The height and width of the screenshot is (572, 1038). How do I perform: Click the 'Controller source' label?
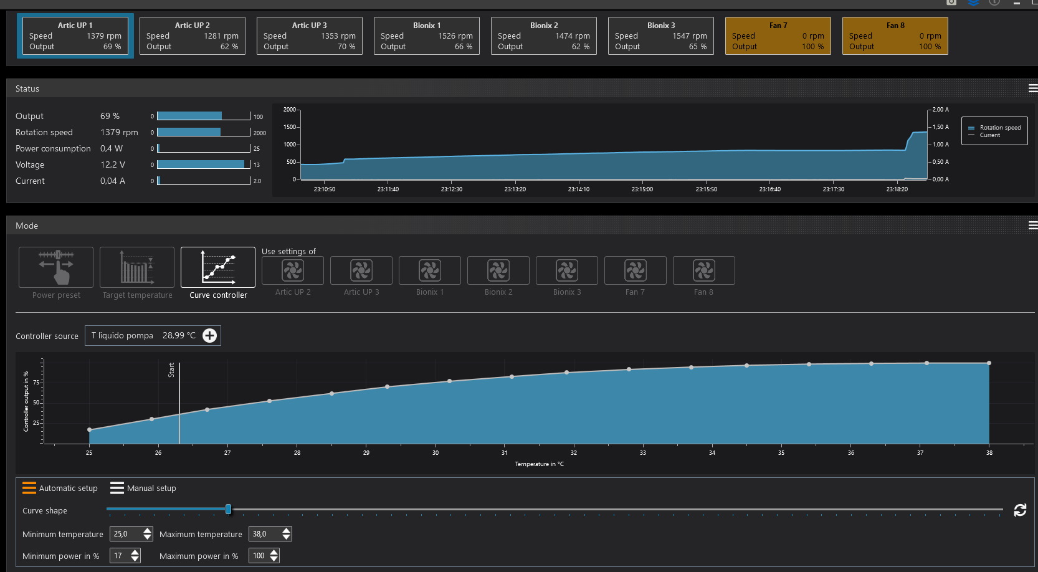47,336
